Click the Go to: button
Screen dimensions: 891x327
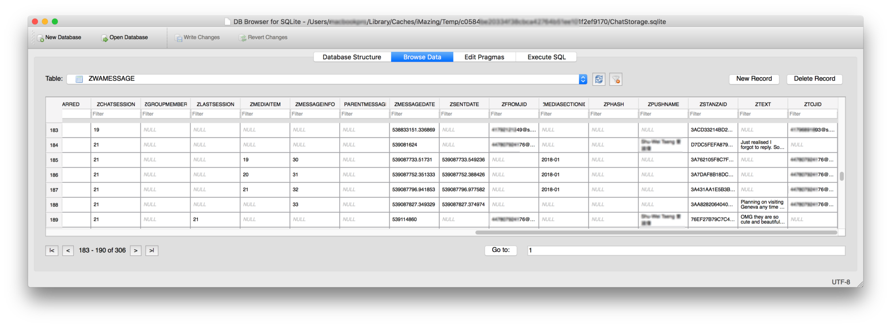pyautogui.click(x=500, y=250)
